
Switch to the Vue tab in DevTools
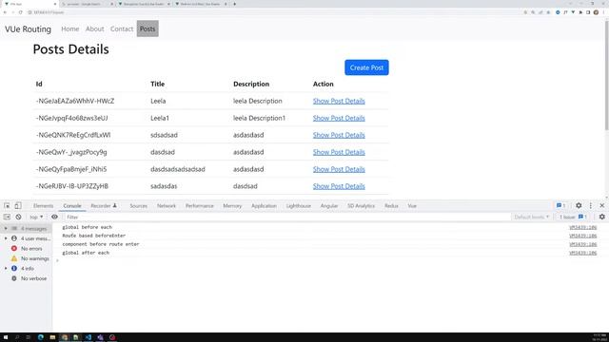pos(412,205)
